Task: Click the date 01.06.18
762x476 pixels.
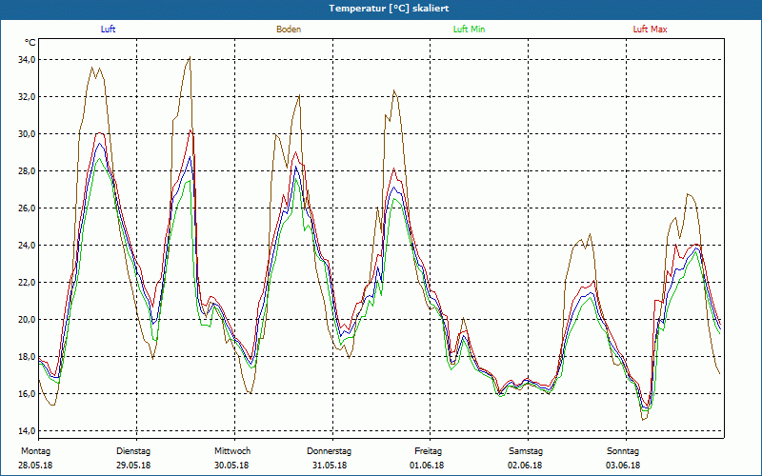Action: click(426, 466)
